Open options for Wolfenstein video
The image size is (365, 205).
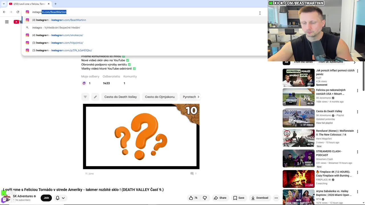357,132
